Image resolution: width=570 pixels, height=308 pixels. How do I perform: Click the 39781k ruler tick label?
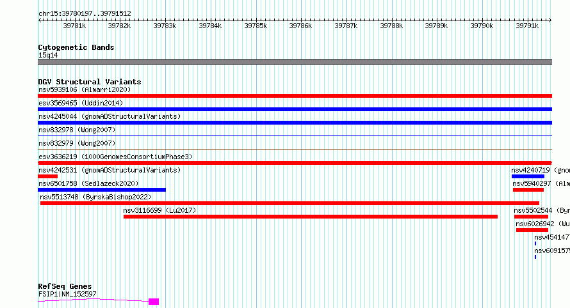coord(74,26)
